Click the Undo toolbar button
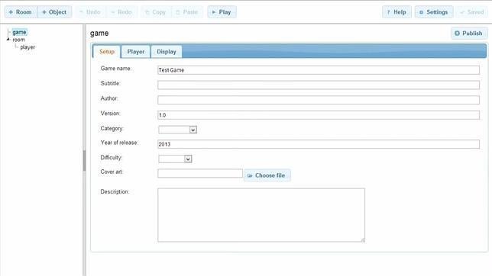This screenshot has width=492, height=276. 90,12
